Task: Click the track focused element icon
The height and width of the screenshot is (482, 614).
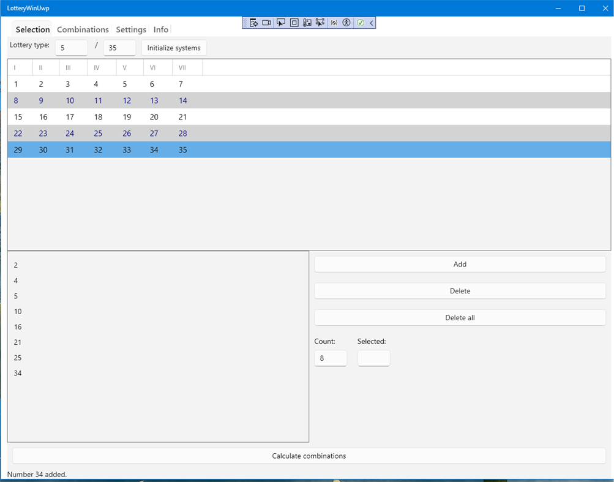Action: click(x=307, y=23)
